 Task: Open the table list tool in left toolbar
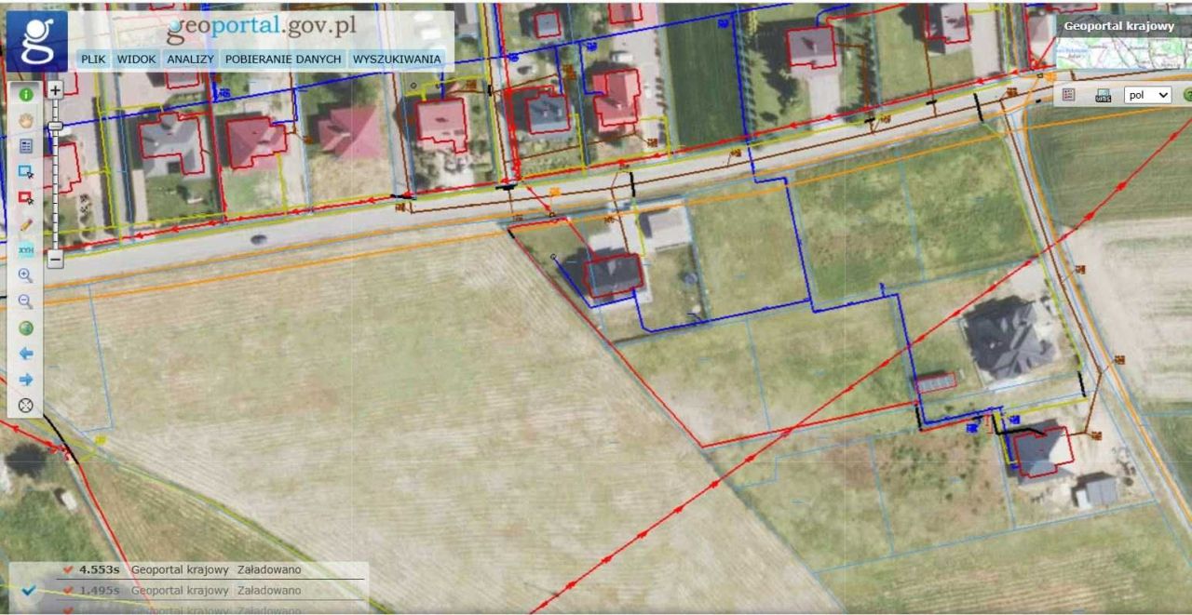click(26, 146)
